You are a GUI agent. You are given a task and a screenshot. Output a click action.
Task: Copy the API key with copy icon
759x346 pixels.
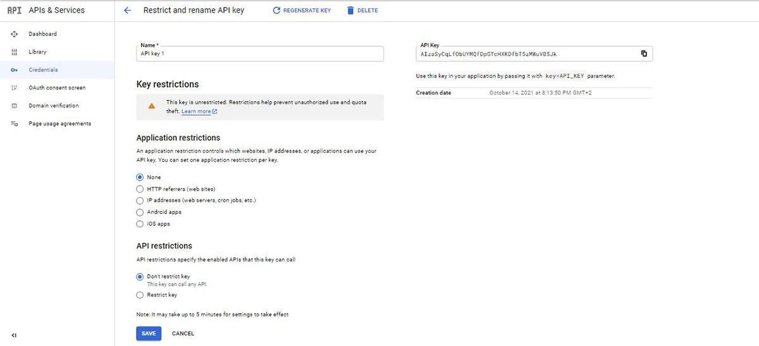pos(644,54)
